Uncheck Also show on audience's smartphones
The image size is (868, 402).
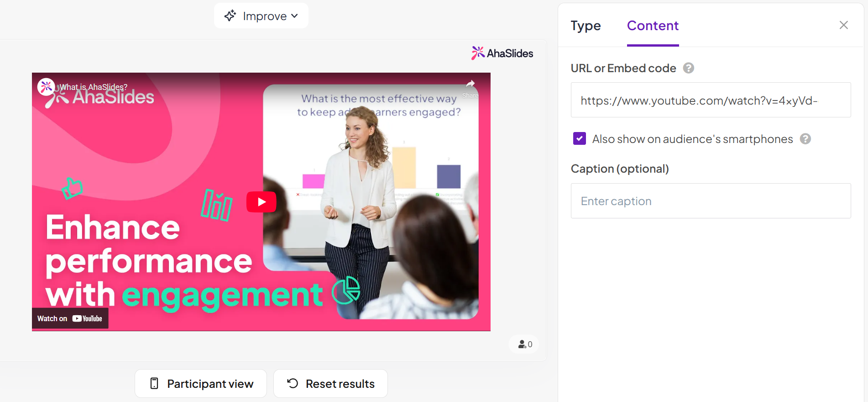coord(580,138)
